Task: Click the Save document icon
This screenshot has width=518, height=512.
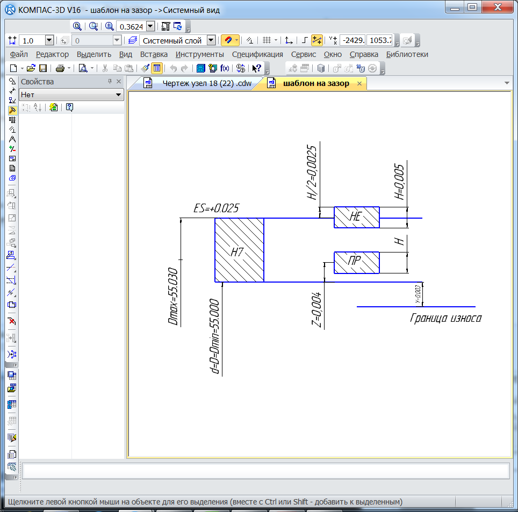Action: pos(42,68)
